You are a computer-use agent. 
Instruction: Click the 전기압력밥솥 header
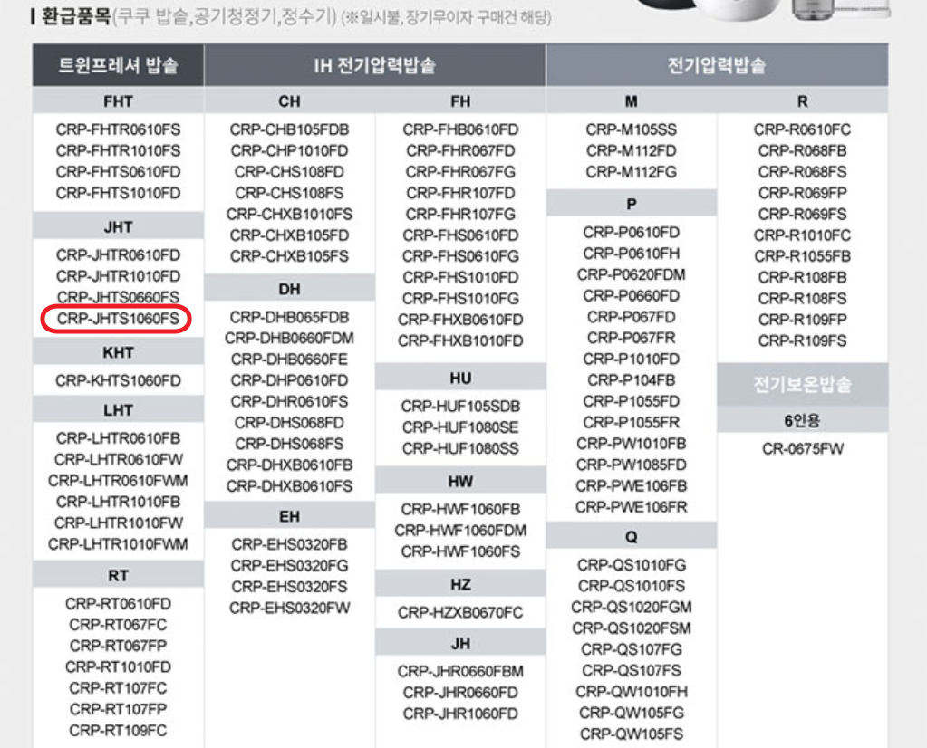pos(717,65)
